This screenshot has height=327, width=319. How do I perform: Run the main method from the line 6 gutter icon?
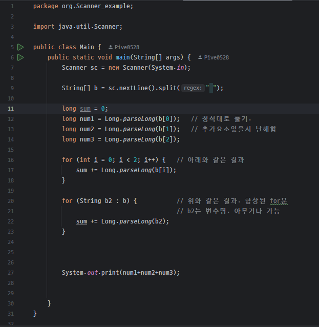tap(20, 57)
